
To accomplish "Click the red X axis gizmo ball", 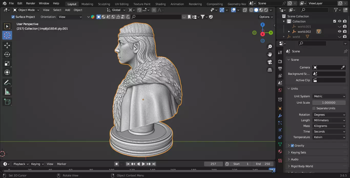I will pyautogui.click(x=263, y=34).
